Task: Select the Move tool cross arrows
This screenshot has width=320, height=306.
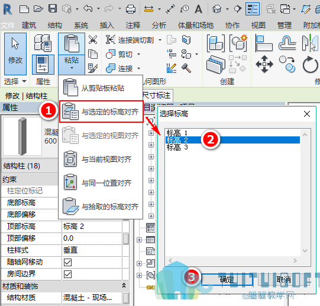Action: pyautogui.click(x=264, y=64)
